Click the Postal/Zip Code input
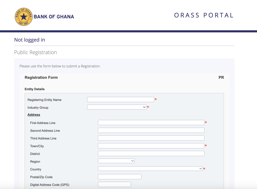This screenshot has width=257, height=189. 120,177
